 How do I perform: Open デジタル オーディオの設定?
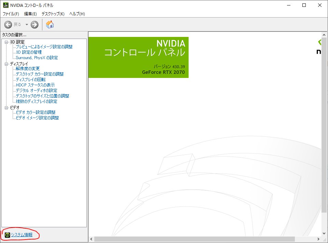click(37, 90)
